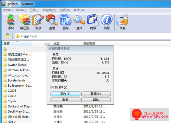Sort by the 修改时间 column header
This screenshot has height=123, width=171.
coord(94,43)
